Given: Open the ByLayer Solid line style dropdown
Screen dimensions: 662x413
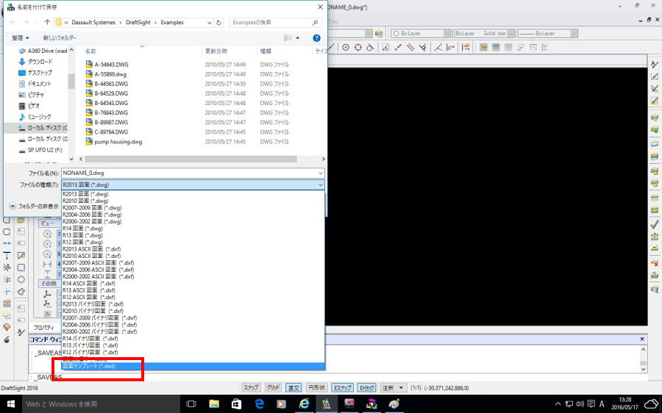Looking at the screenshot, I should click(x=484, y=33).
